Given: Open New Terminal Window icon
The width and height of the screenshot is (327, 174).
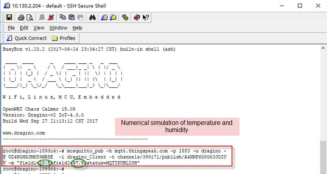Looking at the screenshot, I should pyautogui.click(x=104, y=17).
